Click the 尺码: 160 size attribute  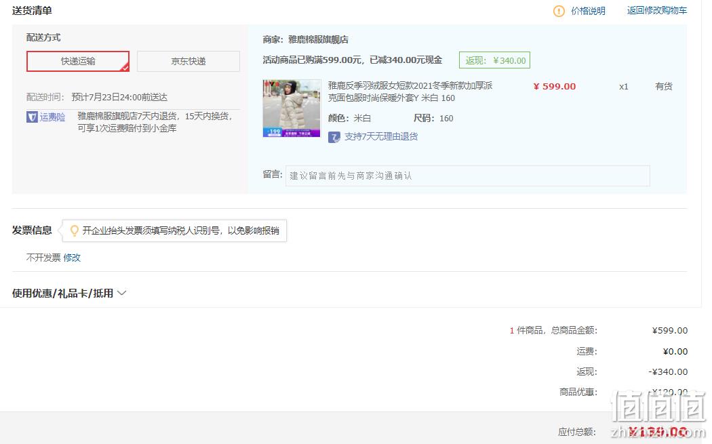point(433,118)
